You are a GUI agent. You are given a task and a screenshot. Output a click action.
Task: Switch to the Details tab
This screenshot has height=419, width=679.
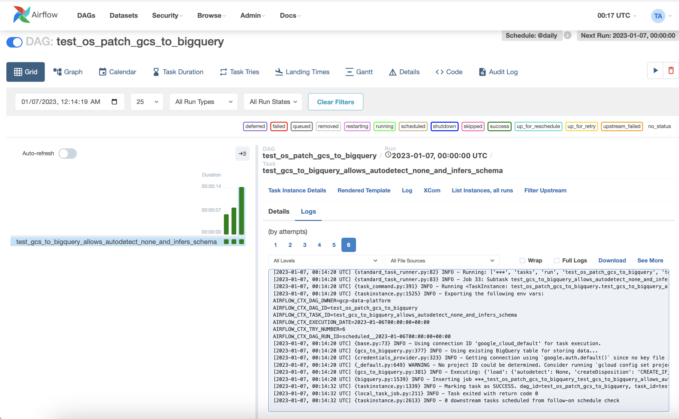tap(279, 211)
